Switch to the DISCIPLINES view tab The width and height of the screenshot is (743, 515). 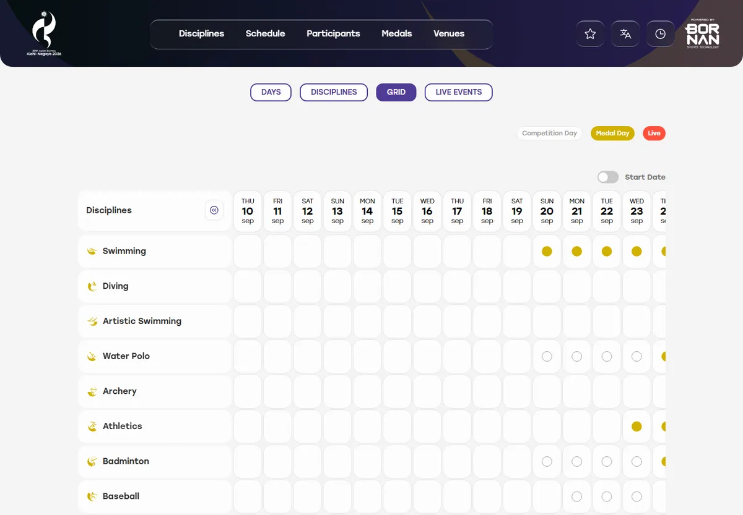tap(334, 92)
